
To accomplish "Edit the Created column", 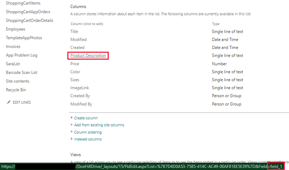I will [x=77, y=48].
